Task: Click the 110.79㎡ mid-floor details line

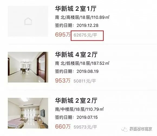Action: (x=79, y=109)
